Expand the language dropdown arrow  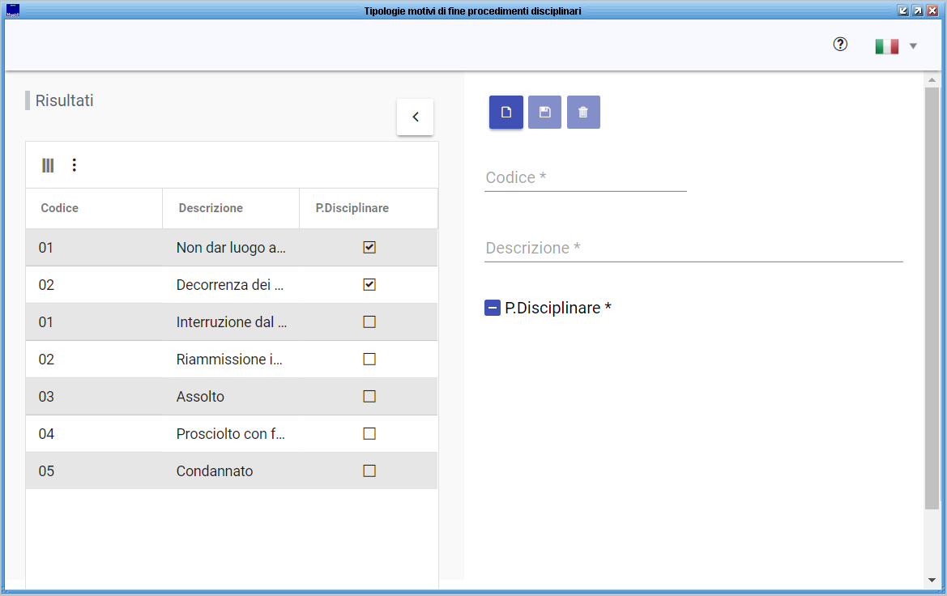[913, 46]
